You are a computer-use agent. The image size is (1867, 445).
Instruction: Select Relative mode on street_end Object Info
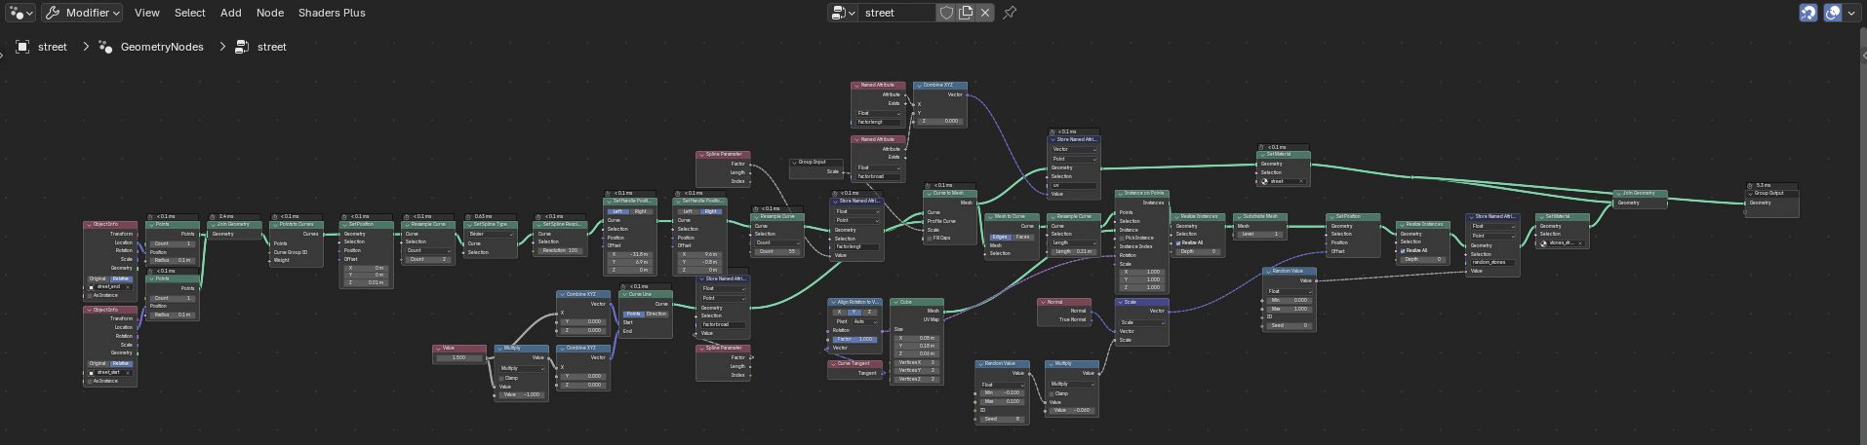[120, 278]
